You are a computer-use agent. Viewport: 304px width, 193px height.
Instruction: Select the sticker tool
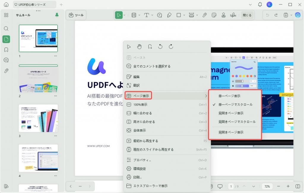214,15
